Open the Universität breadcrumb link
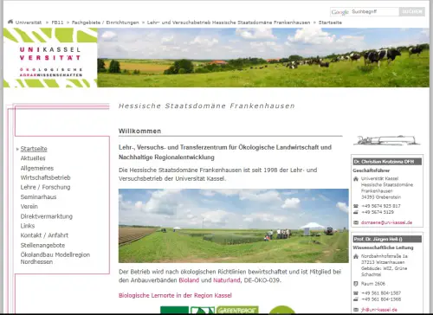 tap(29, 22)
